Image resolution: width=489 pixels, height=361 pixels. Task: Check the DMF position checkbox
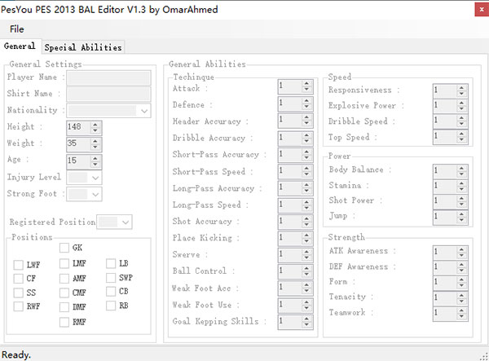tap(64, 307)
